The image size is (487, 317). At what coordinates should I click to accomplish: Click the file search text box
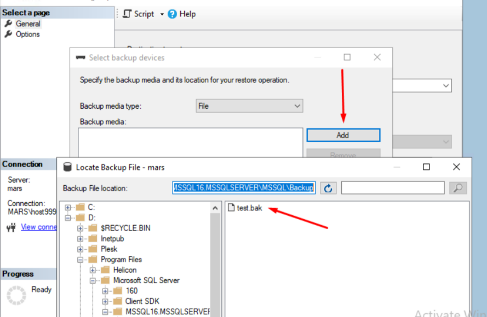click(x=393, y=188)
